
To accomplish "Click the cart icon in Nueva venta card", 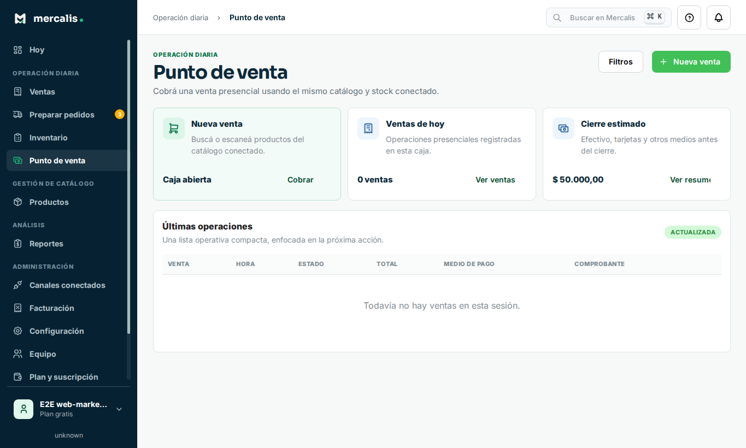I will click(x=174, y=128).
